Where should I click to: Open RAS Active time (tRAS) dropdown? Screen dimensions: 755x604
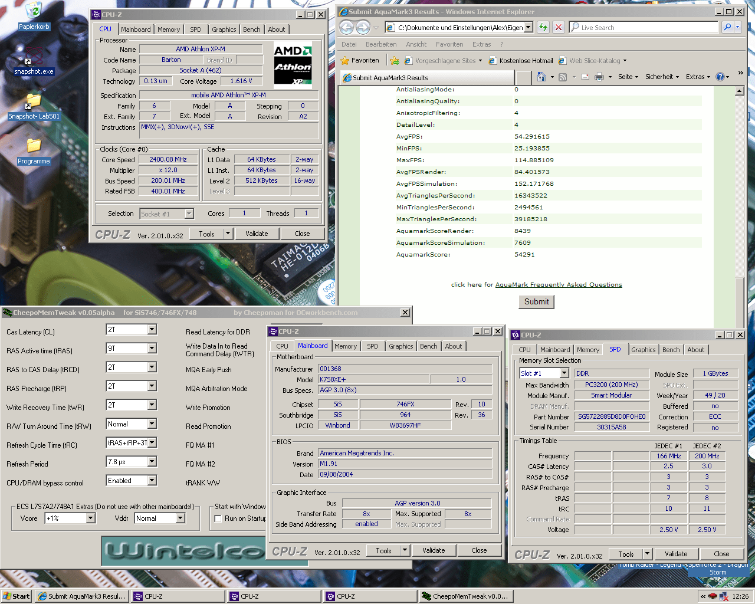(152, 349)
